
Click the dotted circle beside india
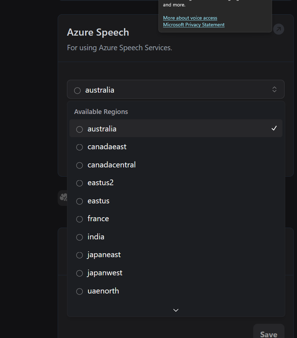(79, 237)
